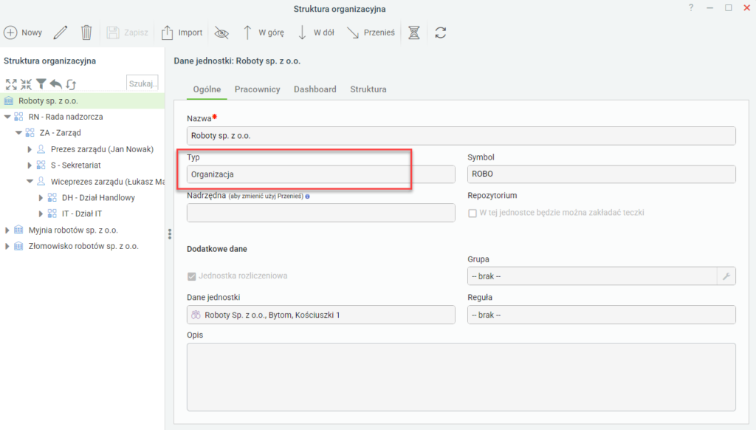Expand Prezes zarządu (Jan Nowak) node
Image resolution: width=756 pixels, height=430 pixels.
pyautogui.click(x=30, y=149)
